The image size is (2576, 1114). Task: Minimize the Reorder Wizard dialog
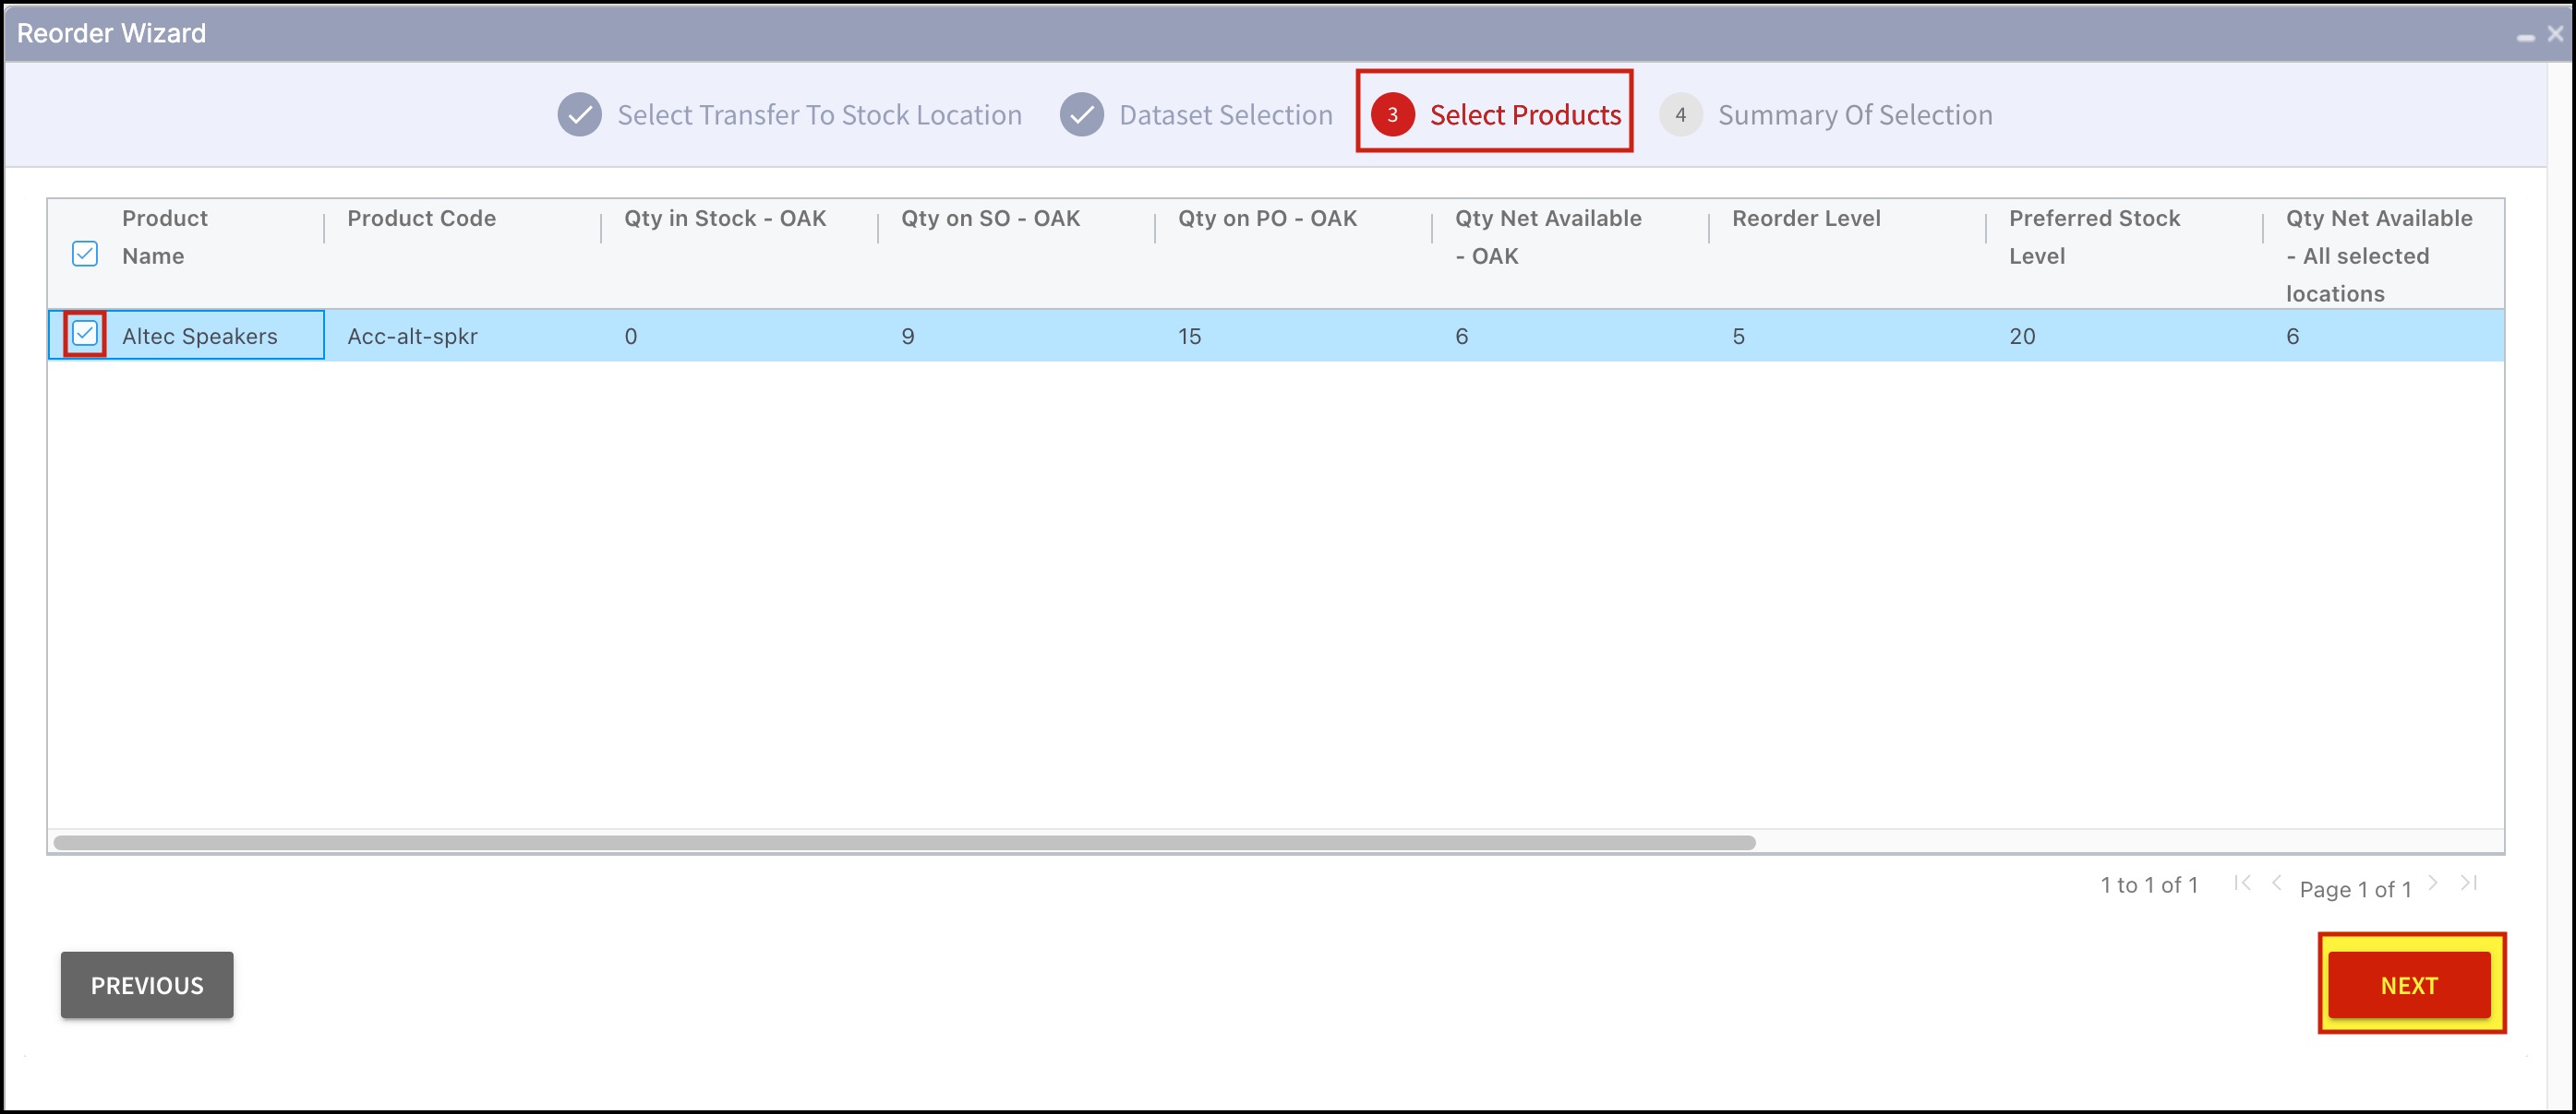pos(2525,36)
